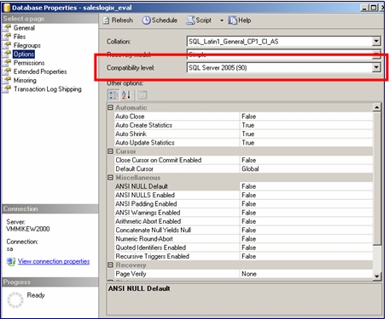Click the General page icon
This screenshot has width=389, height=319.
click(7, 28)
